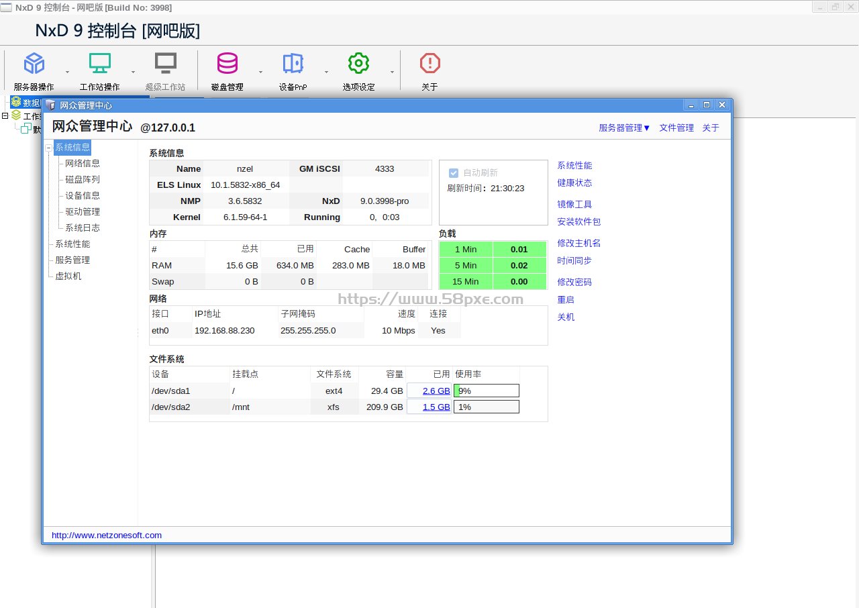Open the 服务器管理▼ dropdown menu
Screen dimensions: 859x608
click(x=625, y=128)
